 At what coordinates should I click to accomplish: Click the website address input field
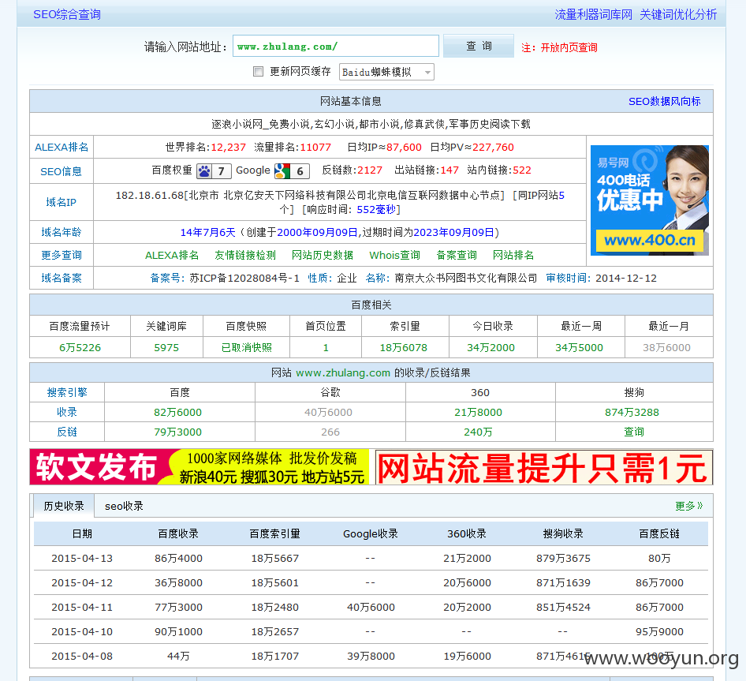tap(335, 47)
